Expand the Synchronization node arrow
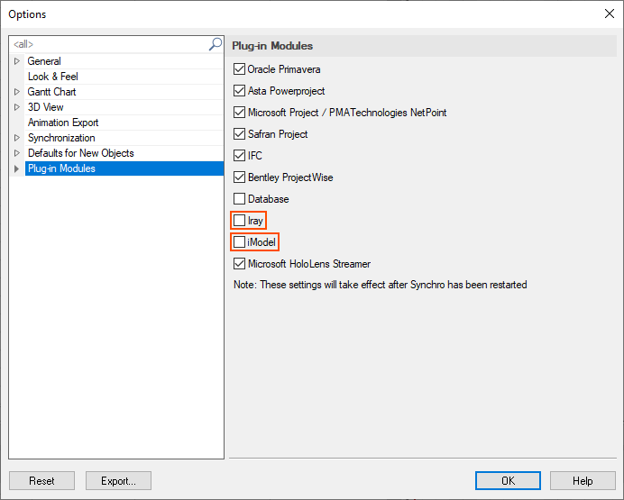The height and width of the screenshot is (500, 624). coord(17,138)
